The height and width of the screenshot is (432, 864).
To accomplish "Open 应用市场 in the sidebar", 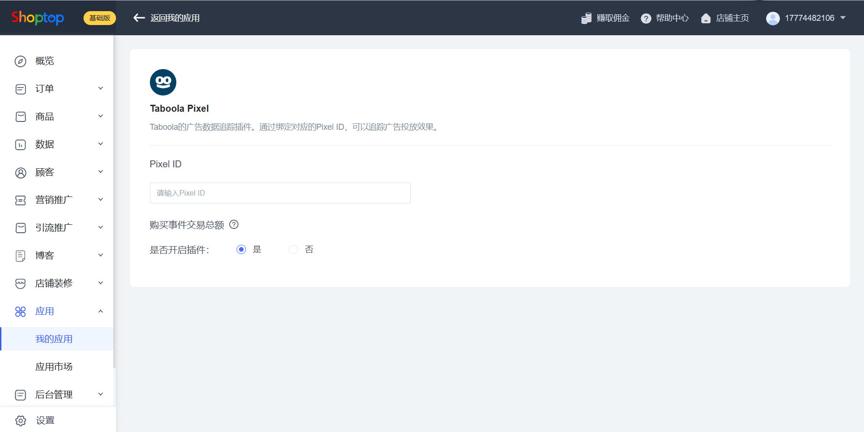I will click(54, 367).
